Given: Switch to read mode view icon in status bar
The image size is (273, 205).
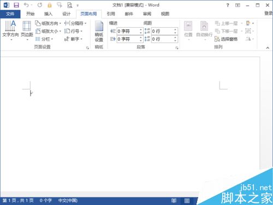Looking at the screenshot, I should (174, 201).
